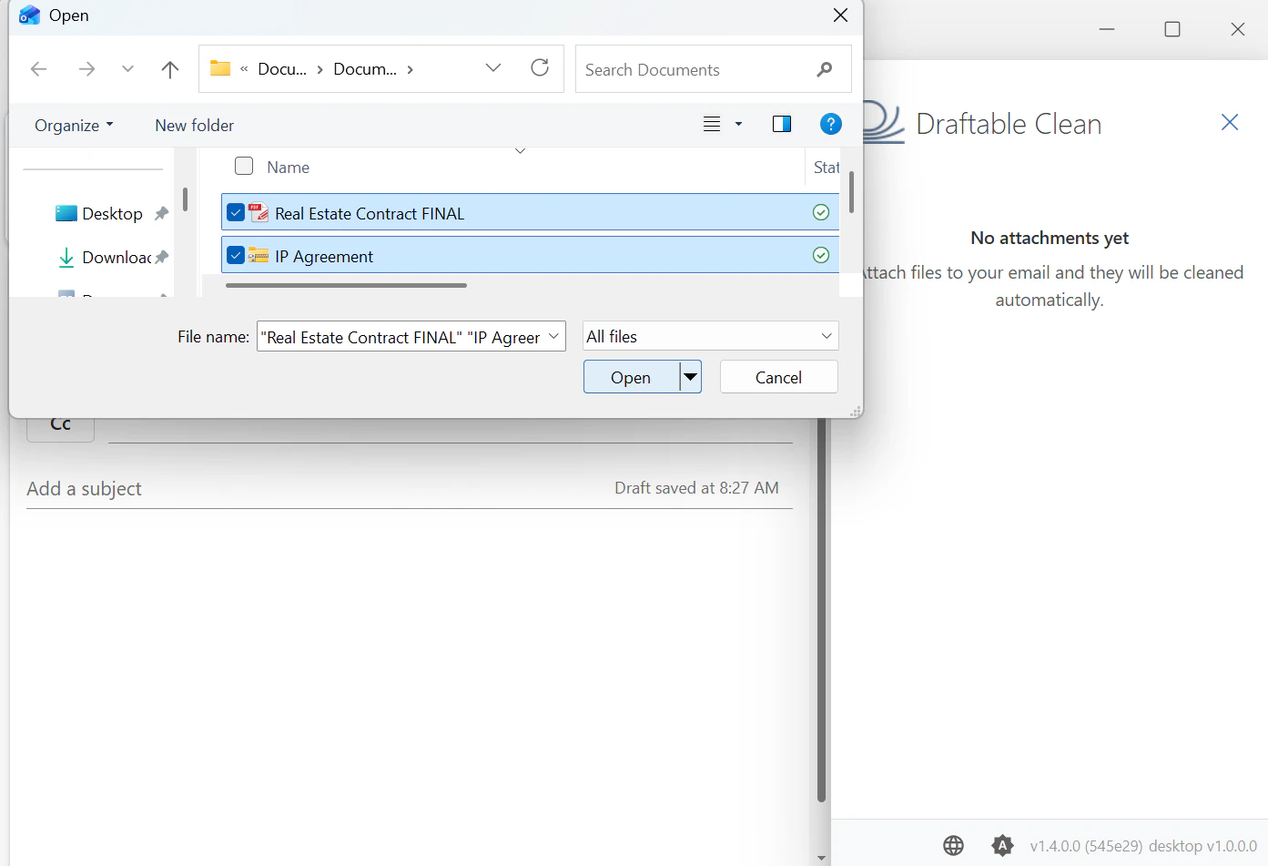1268x866 pixels.
Task: Click the IP Agreement file icon
Action: [x=259, y=256]
